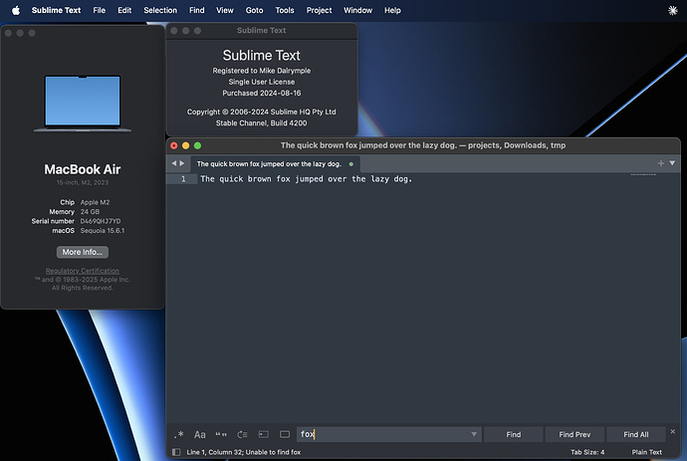The width and height of the screenshot is (687, 461).
Task: Click the Find Prev button
Action: point(574,434)
